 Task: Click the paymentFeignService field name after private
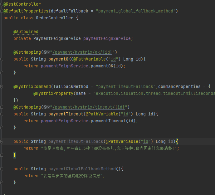tap(107, 39)
